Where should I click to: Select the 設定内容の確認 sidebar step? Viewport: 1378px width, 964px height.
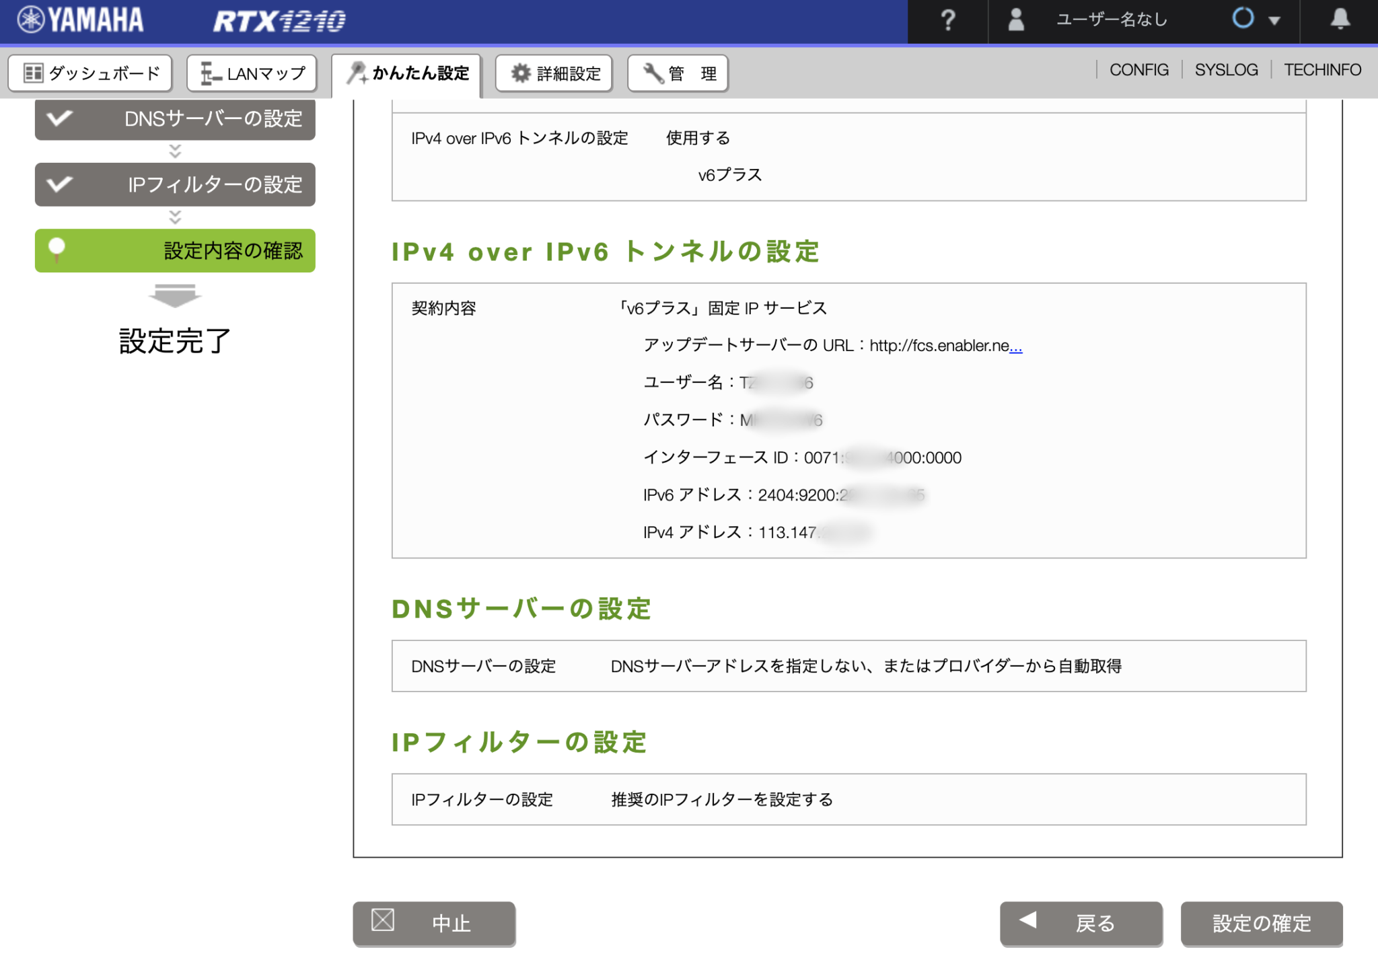(175, 250)
